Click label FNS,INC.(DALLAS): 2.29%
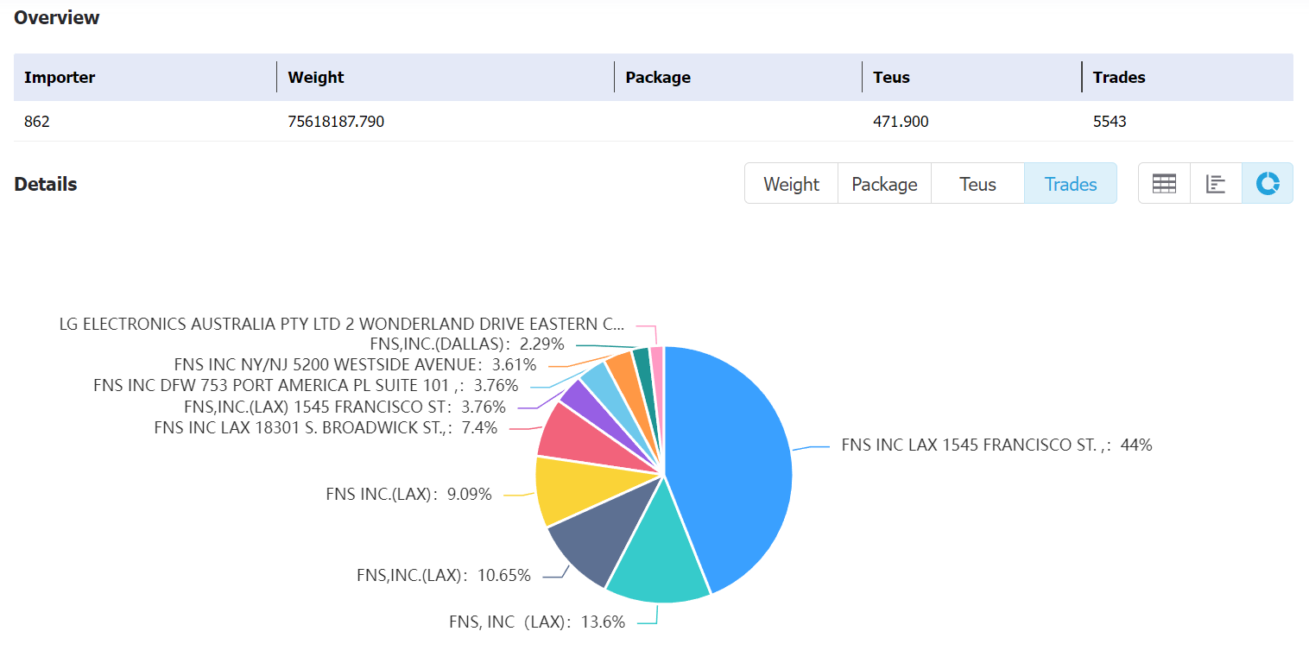 point(467,344)
